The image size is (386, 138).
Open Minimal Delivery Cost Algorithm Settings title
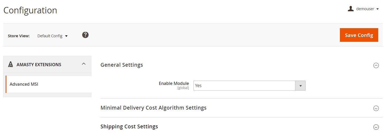tap(153, 108)
